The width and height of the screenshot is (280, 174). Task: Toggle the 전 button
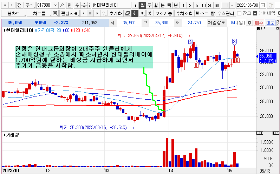click(x=19, y=5)
